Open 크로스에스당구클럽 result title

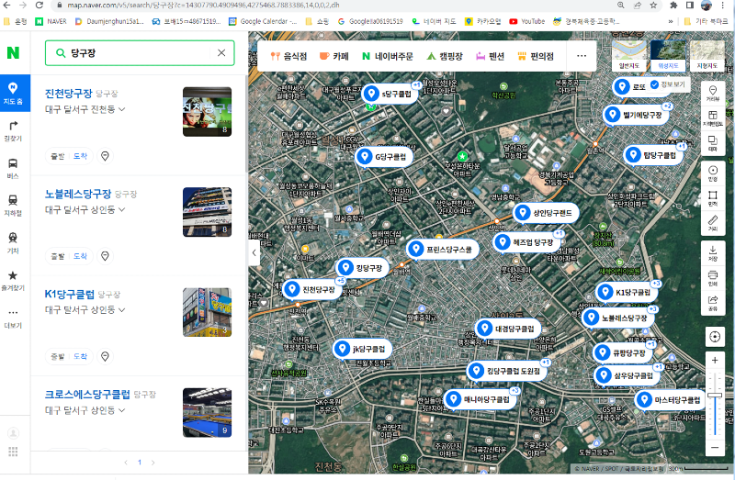pyautogui.click(x=87, y=394)
